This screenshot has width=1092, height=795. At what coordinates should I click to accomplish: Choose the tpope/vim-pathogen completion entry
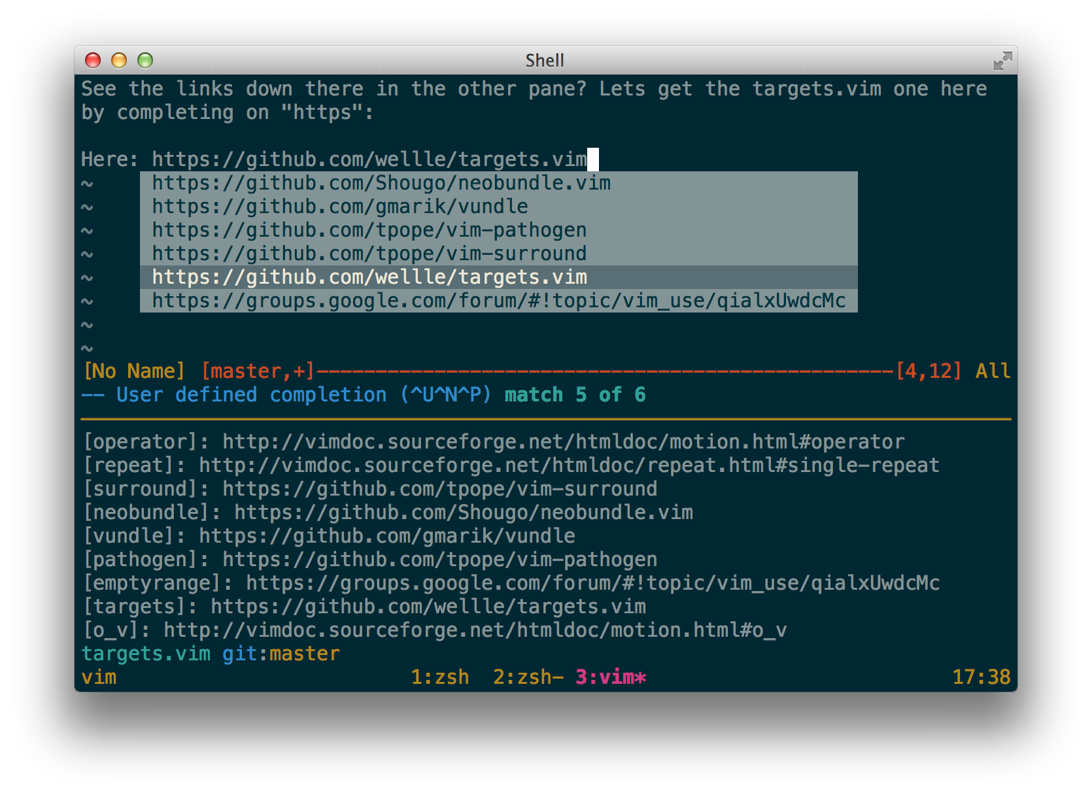(x=498, y=230)
